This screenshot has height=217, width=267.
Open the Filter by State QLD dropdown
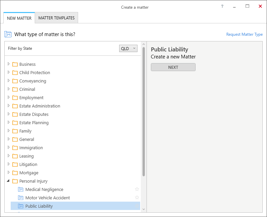[x=128, y=48]
